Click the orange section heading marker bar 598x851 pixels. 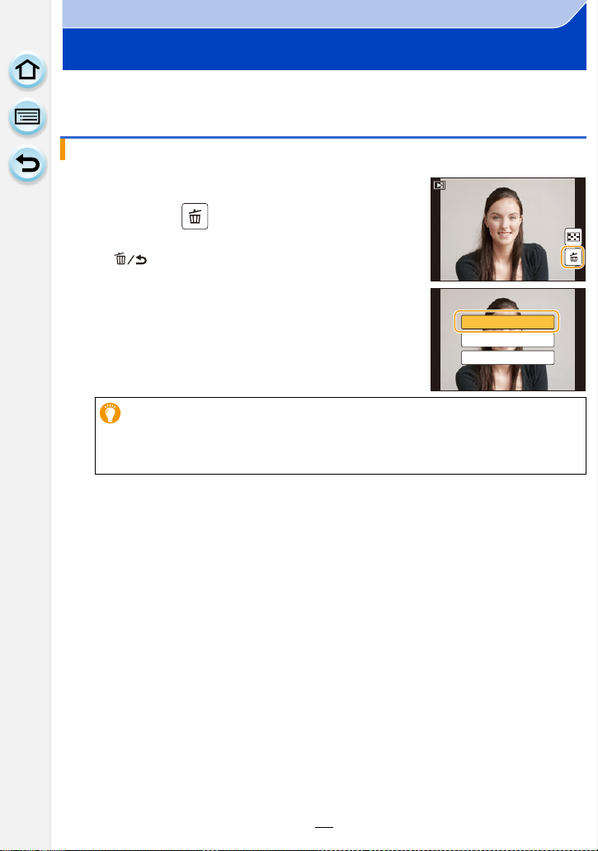click(x=64, y=151)
